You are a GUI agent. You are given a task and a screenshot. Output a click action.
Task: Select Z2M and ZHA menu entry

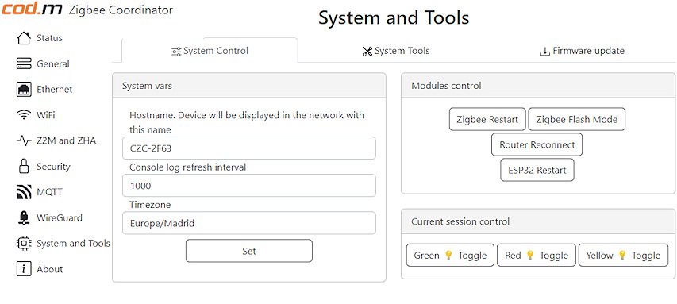(x=66, y=140)
